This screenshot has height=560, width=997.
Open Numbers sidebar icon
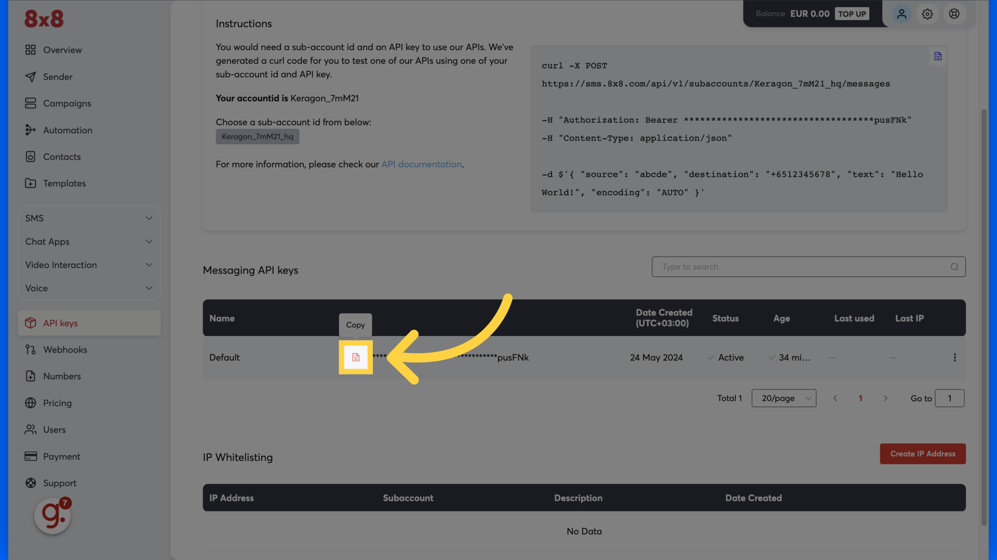click(x=31, y=376)
